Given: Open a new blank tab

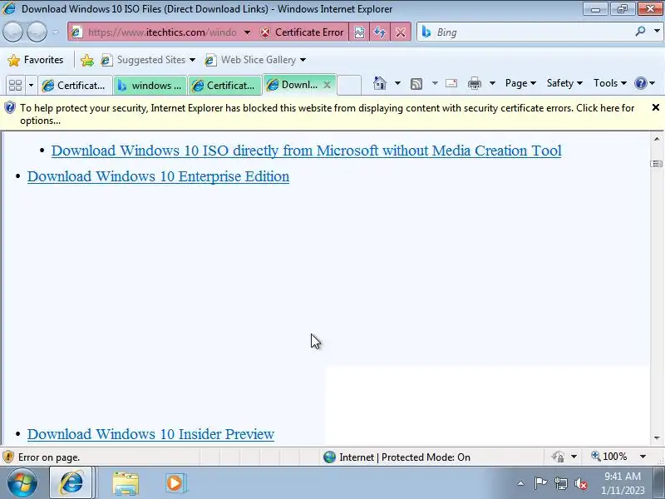Looking at the screenshot, I should point(349,85).
